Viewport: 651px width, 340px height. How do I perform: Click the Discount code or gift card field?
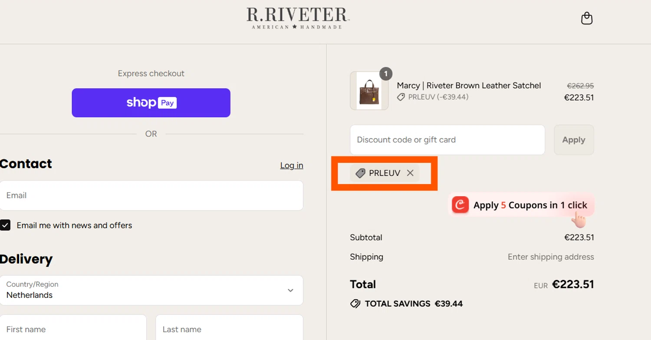(x=447, y=140)
